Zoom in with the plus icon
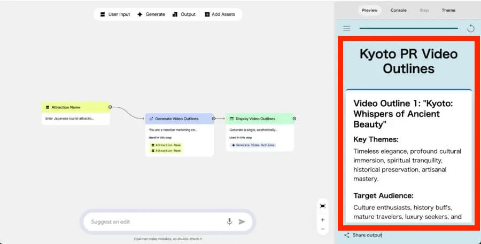 [x=323, y=219]
